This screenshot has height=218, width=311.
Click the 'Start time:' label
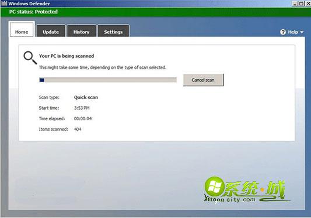pyautogui.click(x=49, y=108)
